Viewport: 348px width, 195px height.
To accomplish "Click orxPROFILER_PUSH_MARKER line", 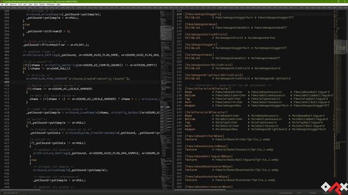I will (78, 79).
